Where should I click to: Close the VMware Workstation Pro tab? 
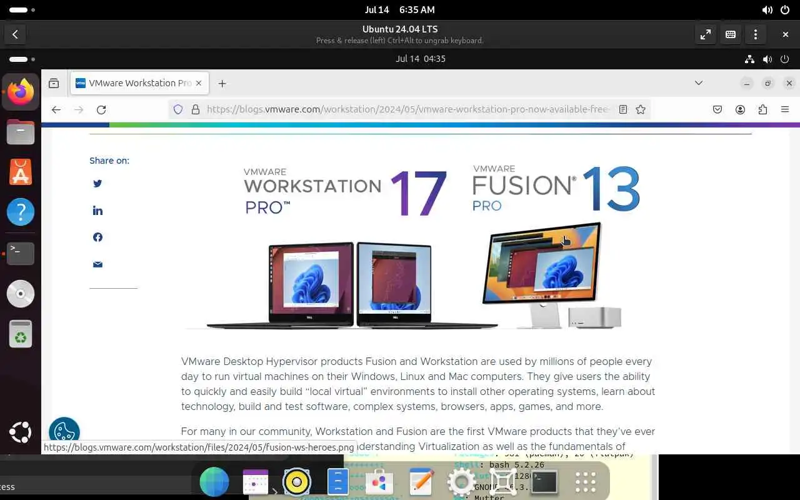pyautogui.click(x=199, y=83)
